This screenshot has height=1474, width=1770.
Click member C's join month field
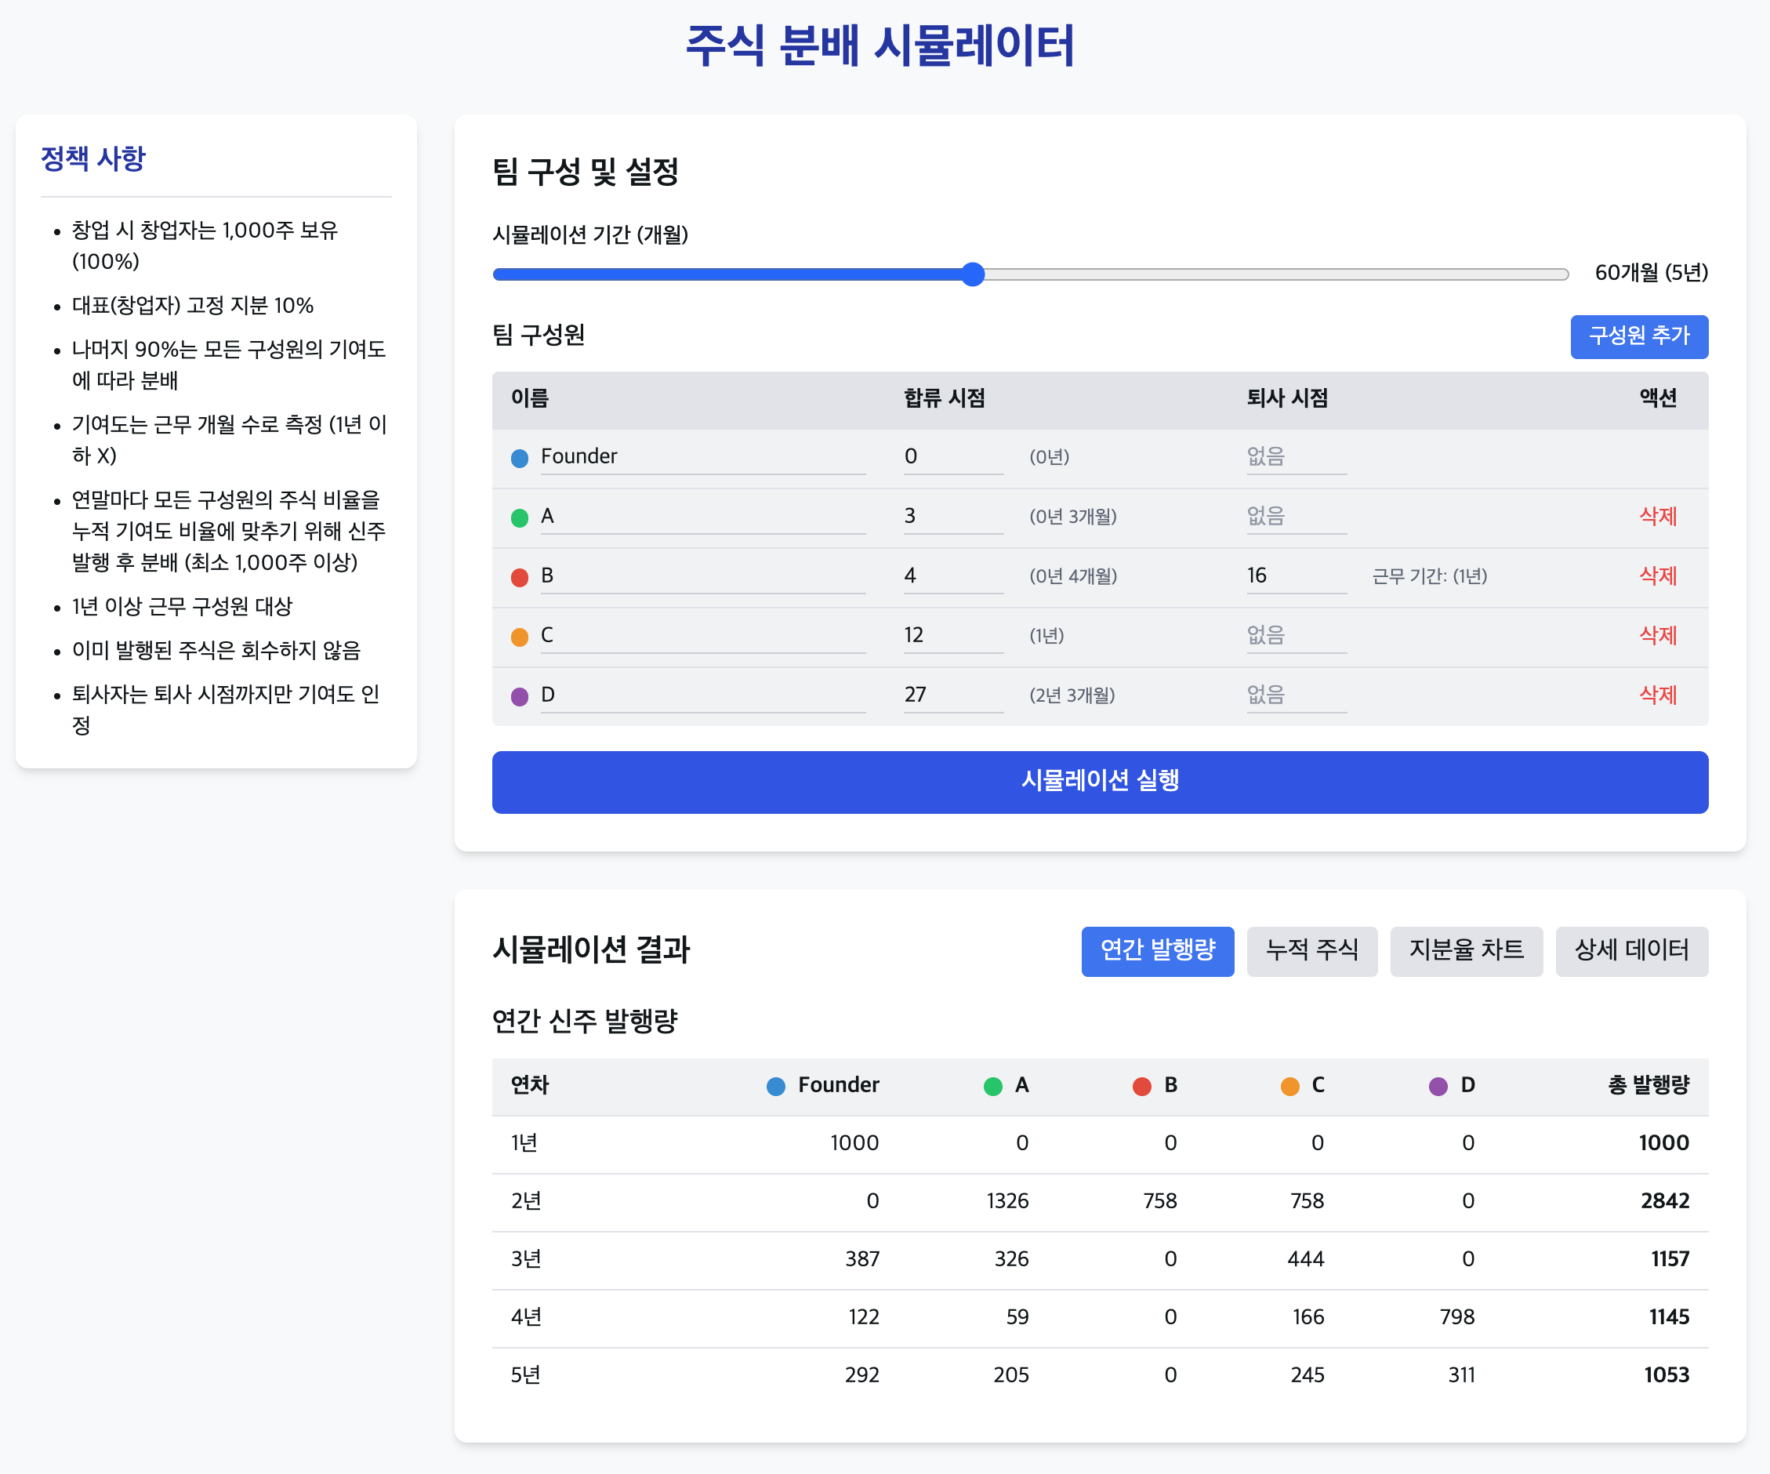tap(952, 635)
